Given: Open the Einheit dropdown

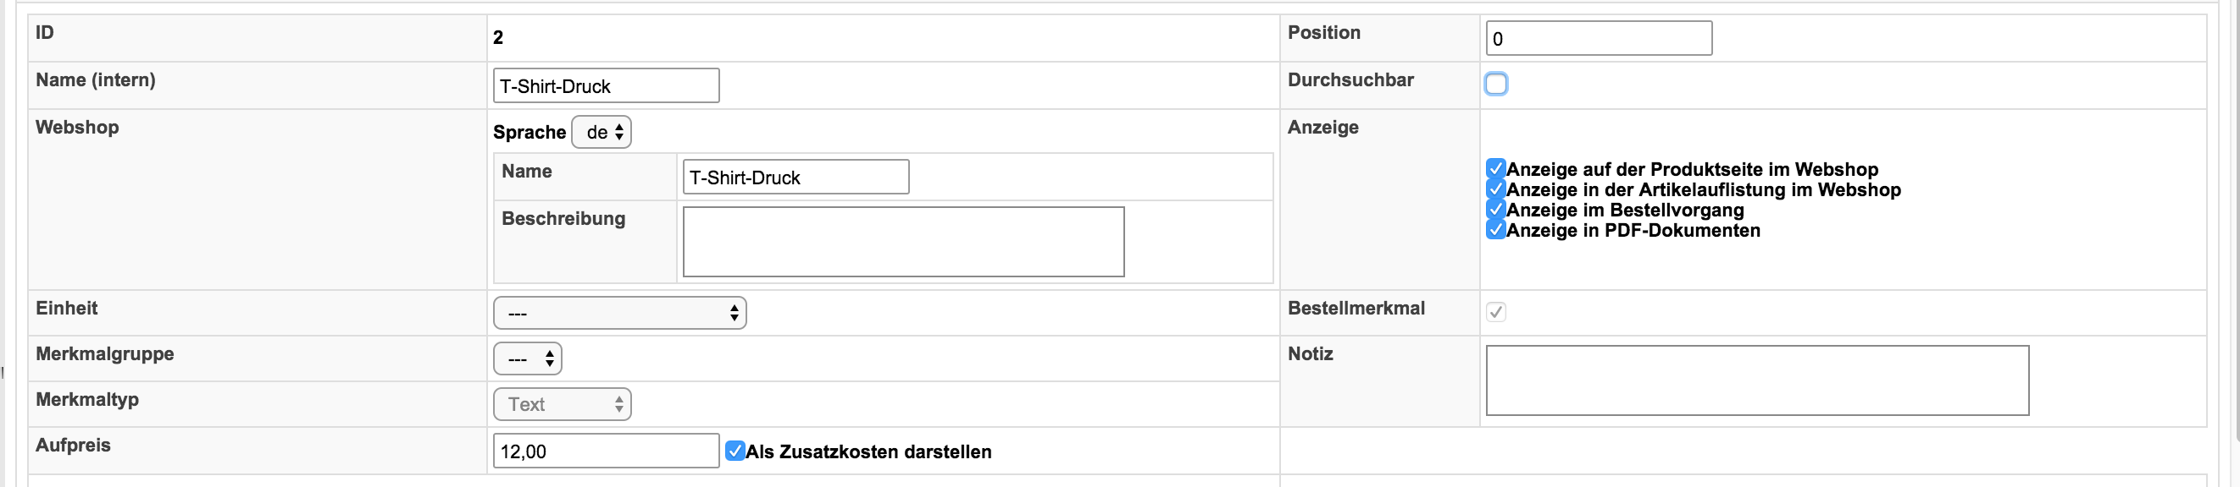Looking at the screenshot, I should [619, 314].
